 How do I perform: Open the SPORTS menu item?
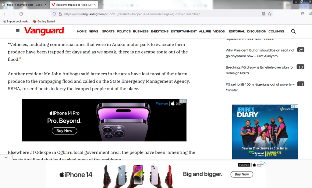(108, 31)
